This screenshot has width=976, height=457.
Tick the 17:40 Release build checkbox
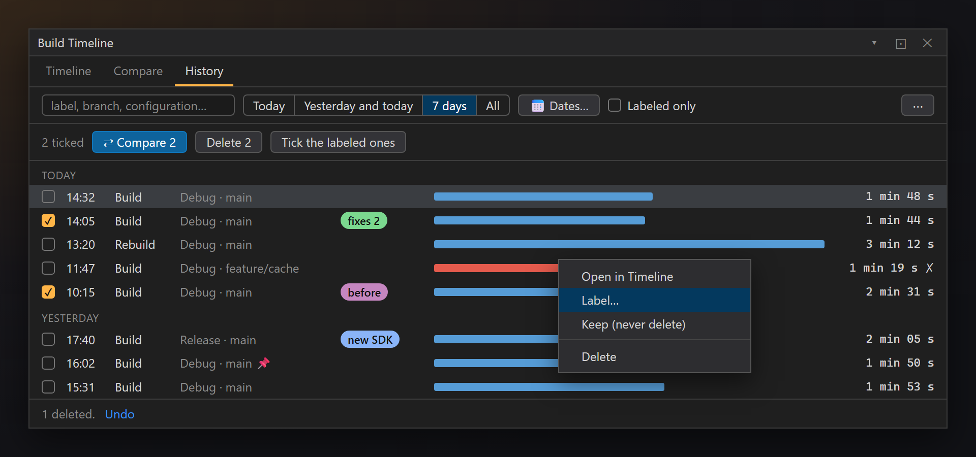coord(48,339)
